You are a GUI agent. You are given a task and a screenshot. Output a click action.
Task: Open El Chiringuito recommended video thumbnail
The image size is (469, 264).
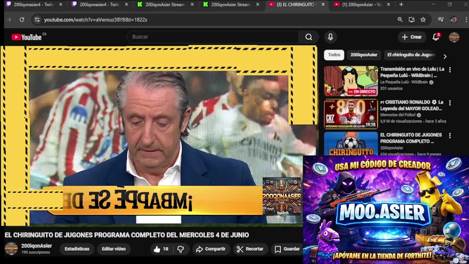tap(351, 144)
